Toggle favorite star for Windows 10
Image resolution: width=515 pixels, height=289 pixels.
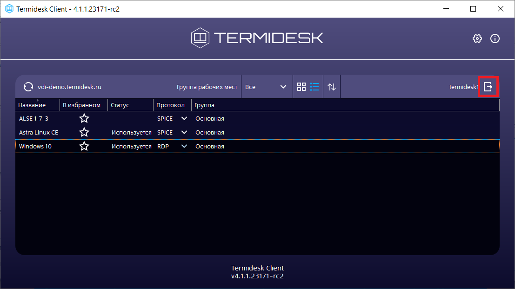[84, 147]
